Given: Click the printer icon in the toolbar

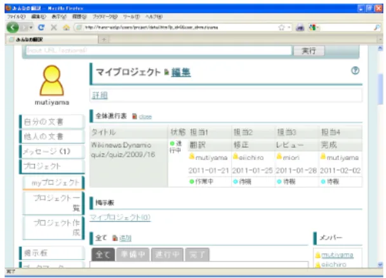Looking at the screenshot, I should [300, 27].
